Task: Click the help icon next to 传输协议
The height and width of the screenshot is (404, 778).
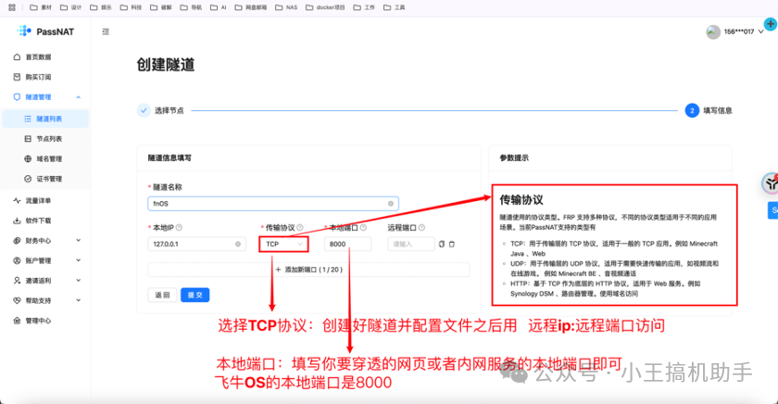Action: (x=301, y=227)
